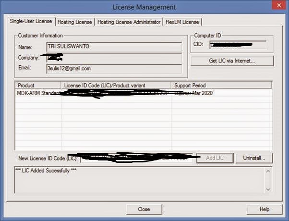
Task: Close the License Management window with X
Action: coord(279,5)
